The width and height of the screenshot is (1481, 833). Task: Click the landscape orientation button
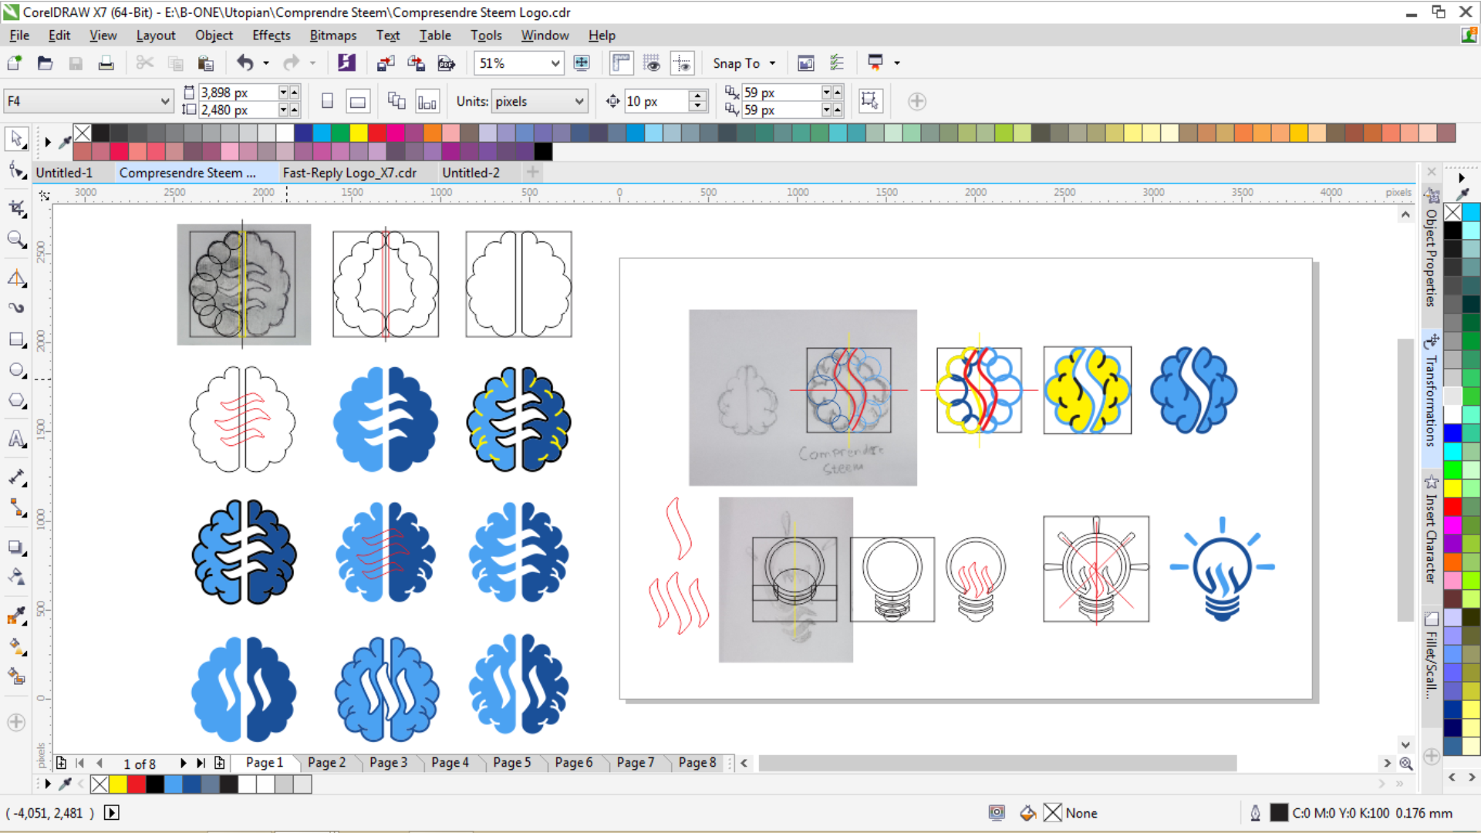tap(357, 101)
